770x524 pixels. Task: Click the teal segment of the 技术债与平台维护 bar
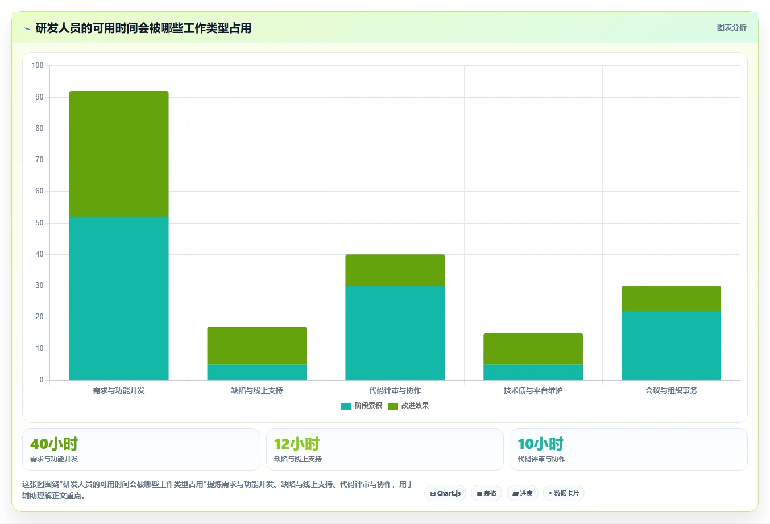(x=533, y=372)
